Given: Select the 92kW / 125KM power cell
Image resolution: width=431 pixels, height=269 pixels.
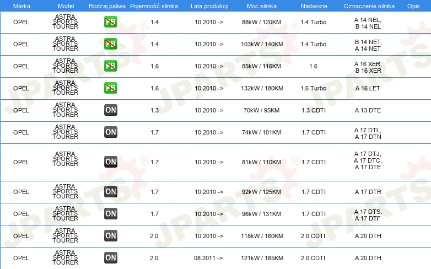Looking at the screenshot, I should coord(261,192).
